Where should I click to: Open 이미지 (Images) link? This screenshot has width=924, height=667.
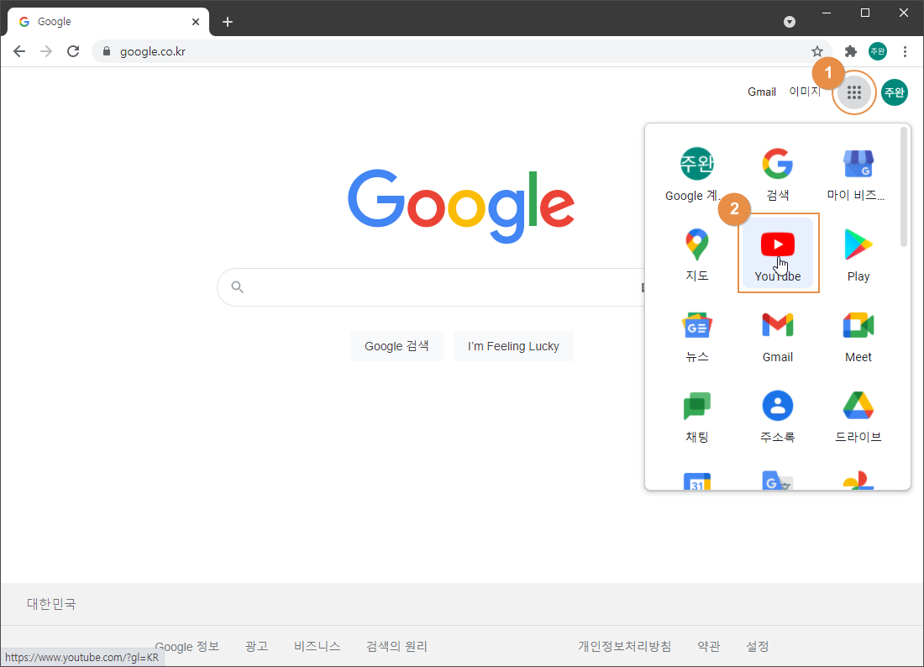(805, 92)
